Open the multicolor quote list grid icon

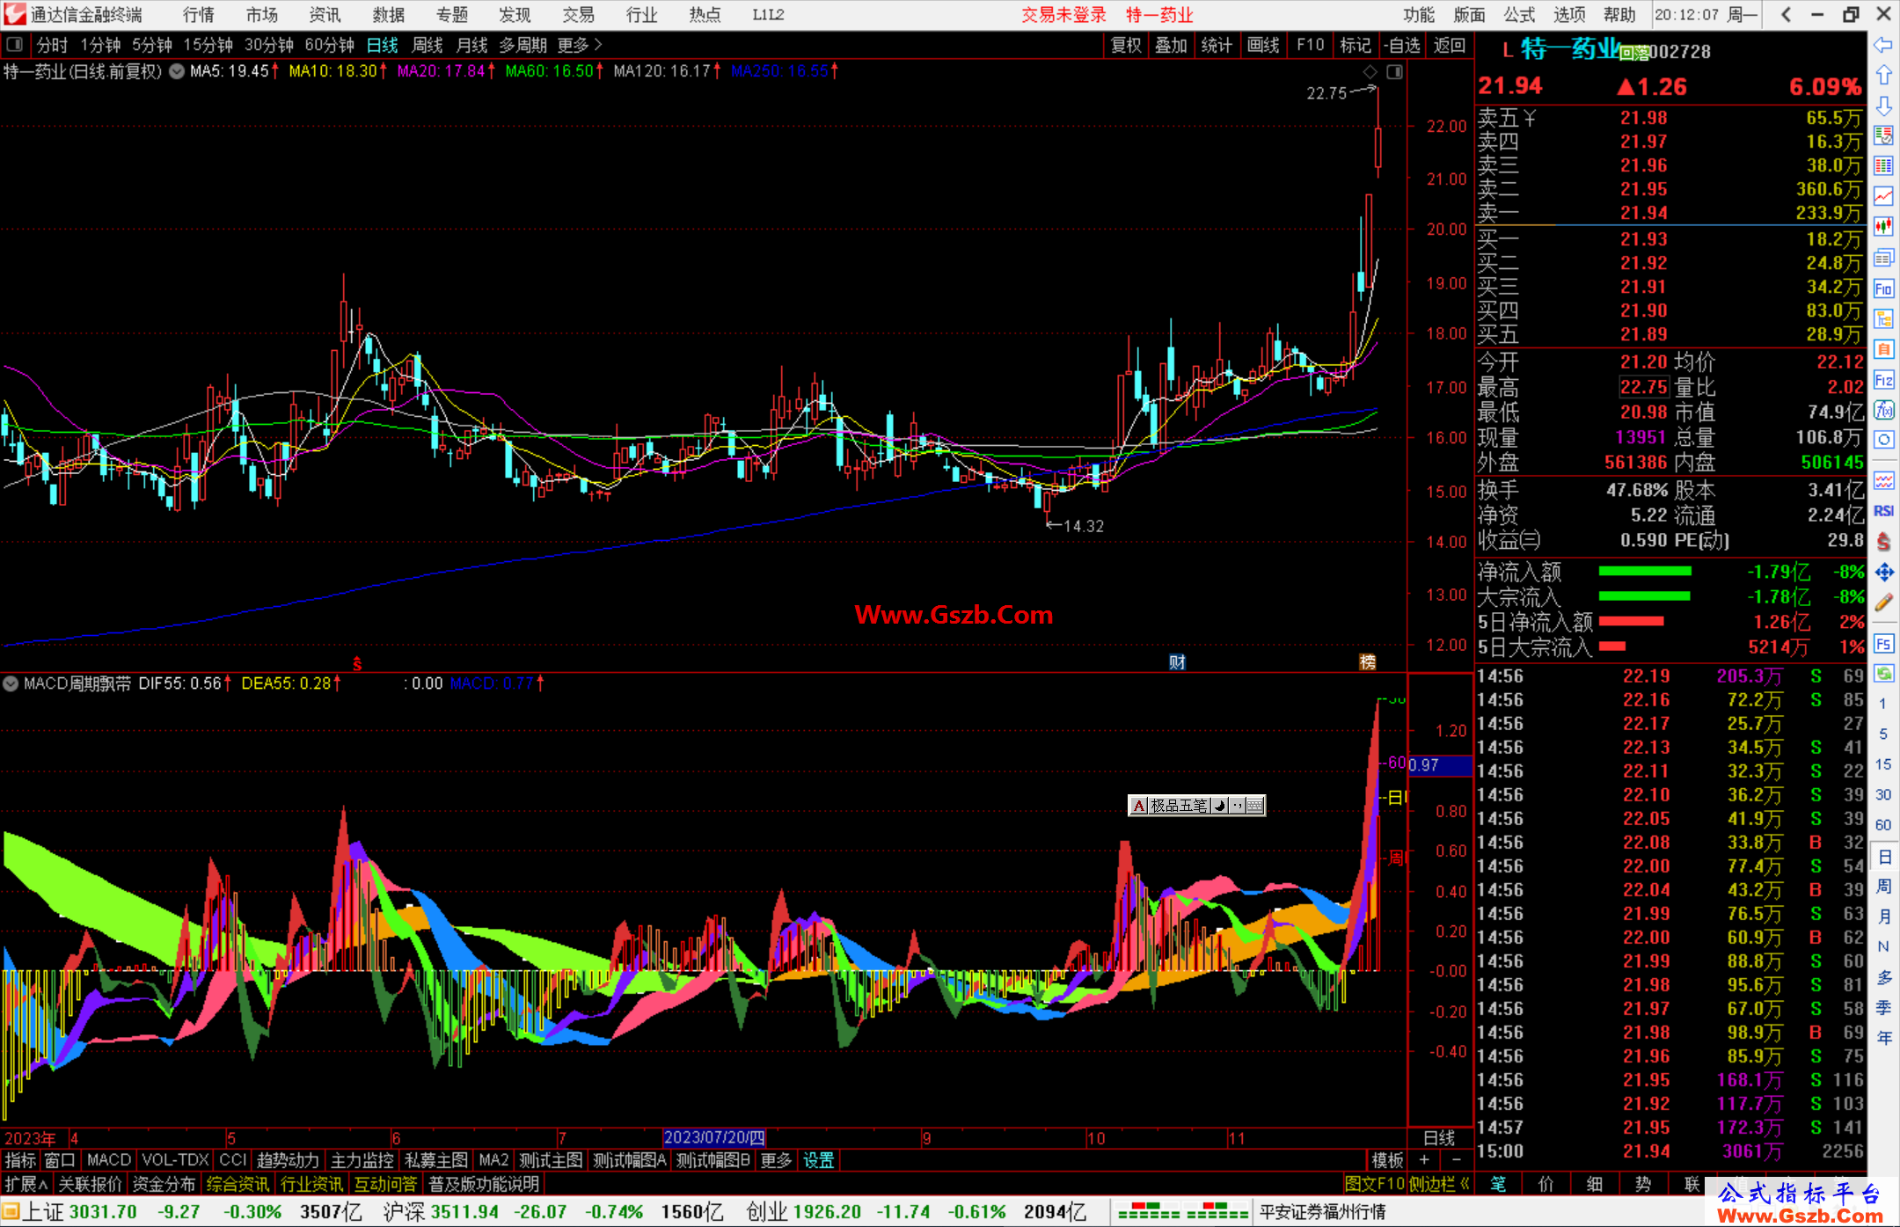[x=1883, y=165]
